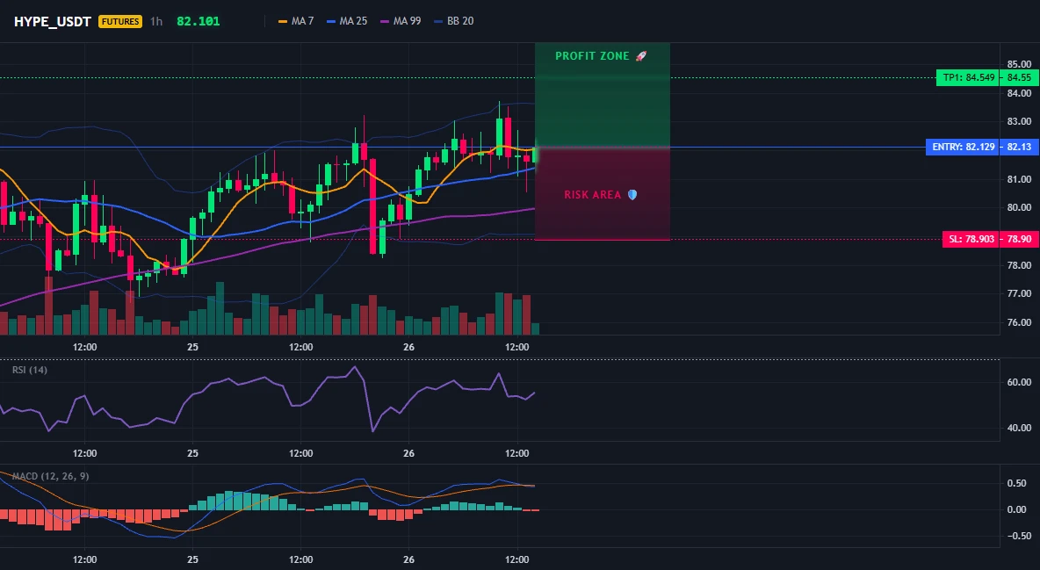Toggle the BB 20 legend item
The image size is (1040, 570).
pyautogui.click(x=453, y=21)
